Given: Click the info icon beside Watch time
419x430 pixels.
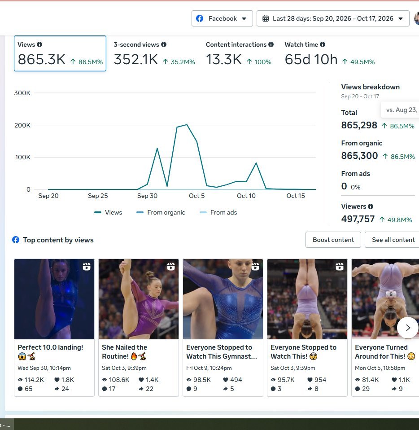Looking at the screenshot, I should [x=323, y=44].
